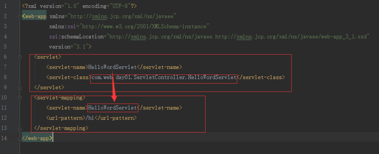Click the opening <servlet-mapping> tag

coord(60,98)
